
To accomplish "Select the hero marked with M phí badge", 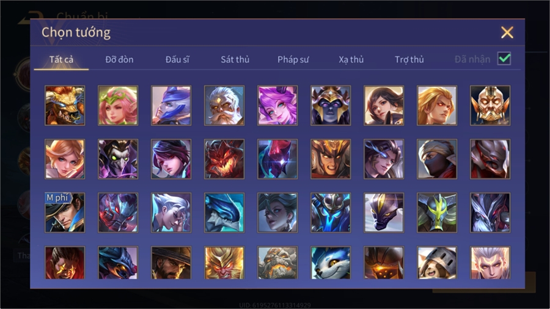I will [65, 213].
